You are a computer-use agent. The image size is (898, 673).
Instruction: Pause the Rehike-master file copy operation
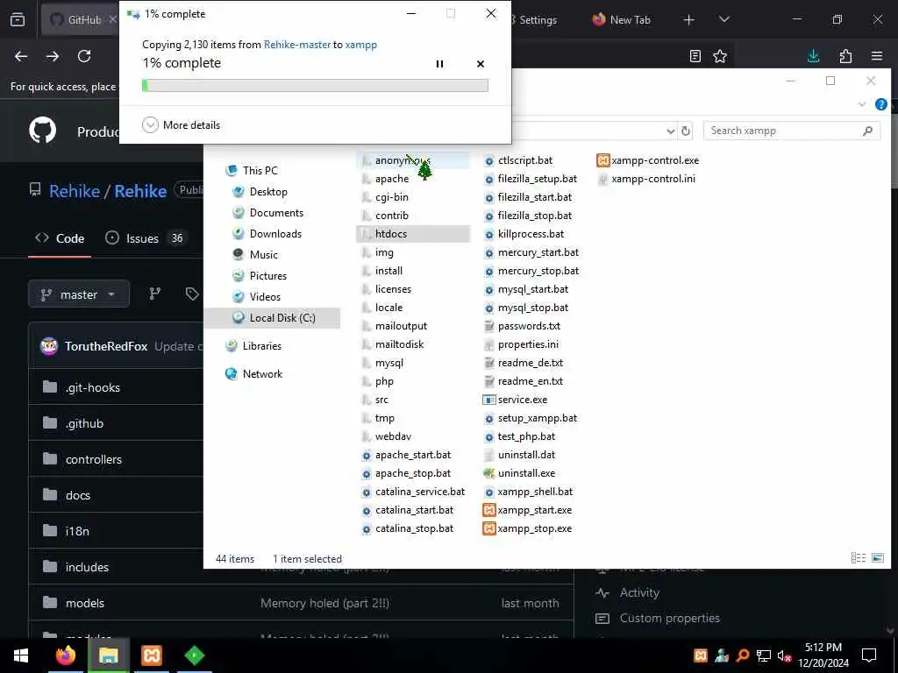(439, 63)
